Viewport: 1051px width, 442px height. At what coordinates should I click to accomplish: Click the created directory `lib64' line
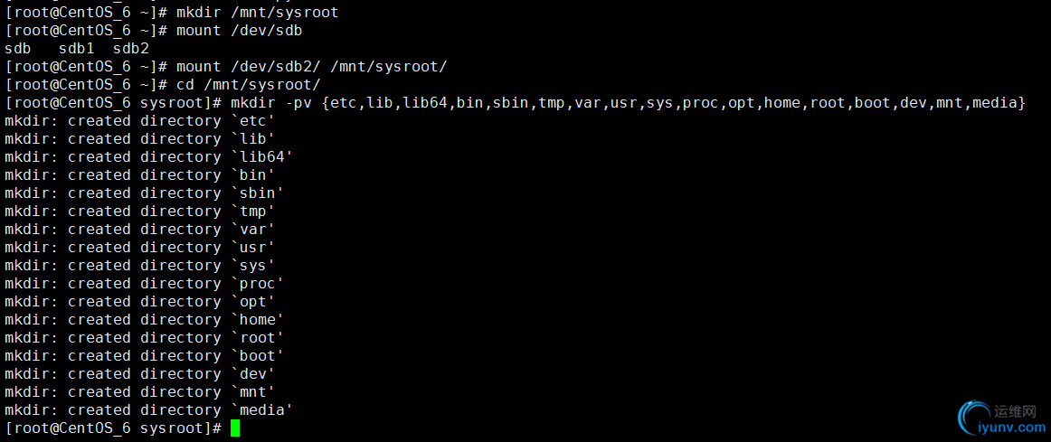point(149,157)
